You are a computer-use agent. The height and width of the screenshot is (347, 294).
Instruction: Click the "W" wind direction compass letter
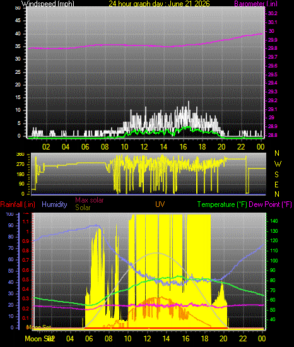pyautogui.click(x=278, y=164)
